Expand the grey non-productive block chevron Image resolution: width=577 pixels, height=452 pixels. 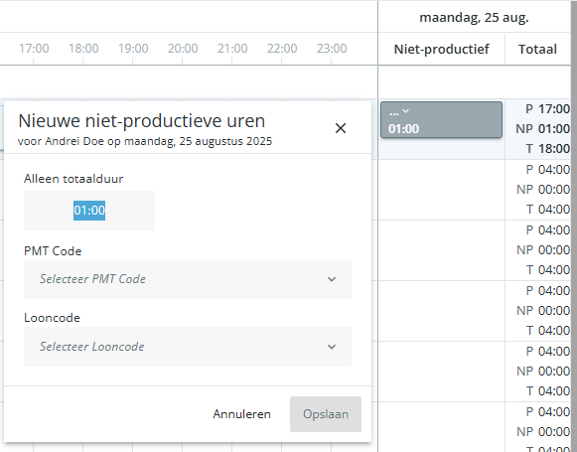tap(405, 111)
